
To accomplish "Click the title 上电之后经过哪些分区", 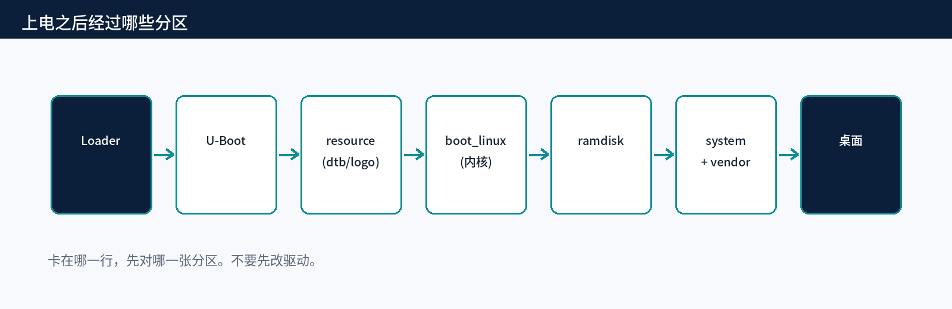I will coord(105,23).
